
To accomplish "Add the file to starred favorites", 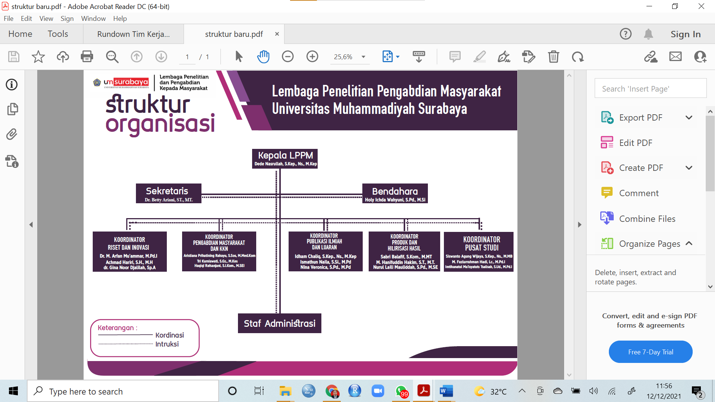I will click(38, 57).
